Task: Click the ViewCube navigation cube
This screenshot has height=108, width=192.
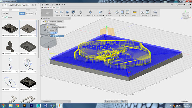Action: point(186,15)
